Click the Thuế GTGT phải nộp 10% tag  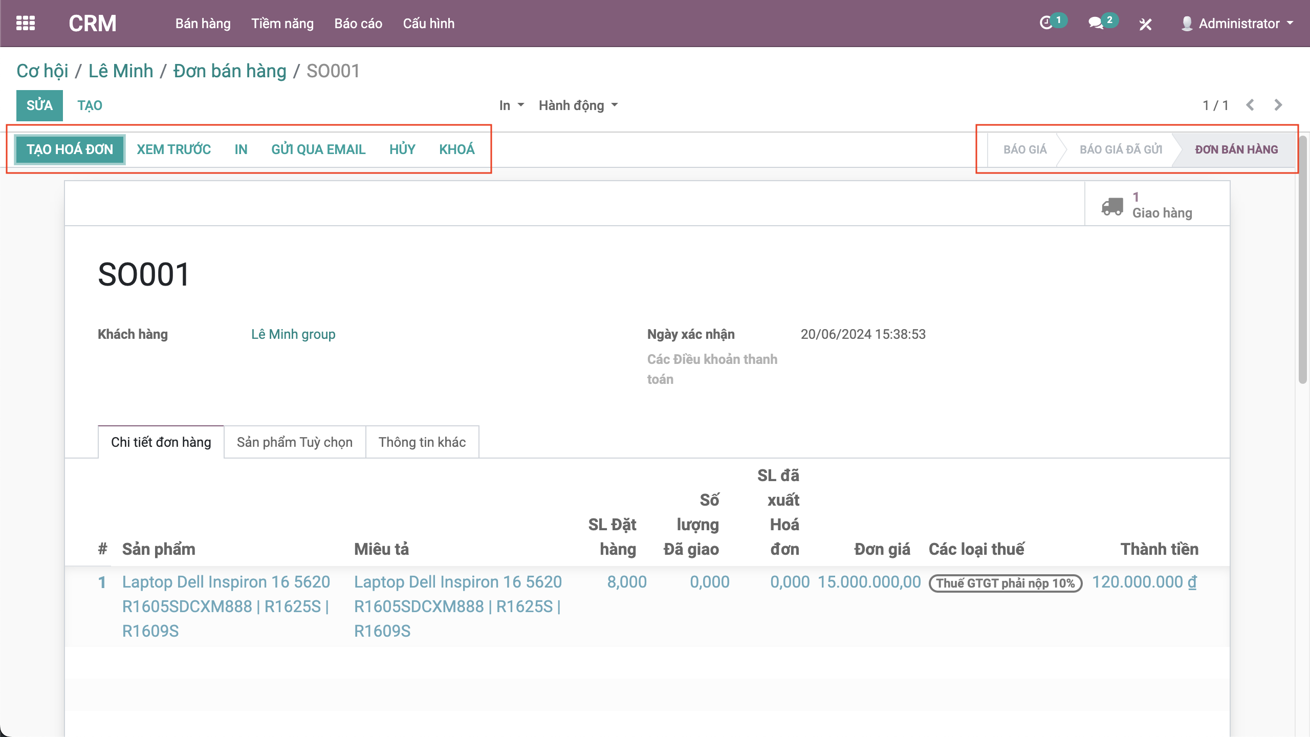1005,583
